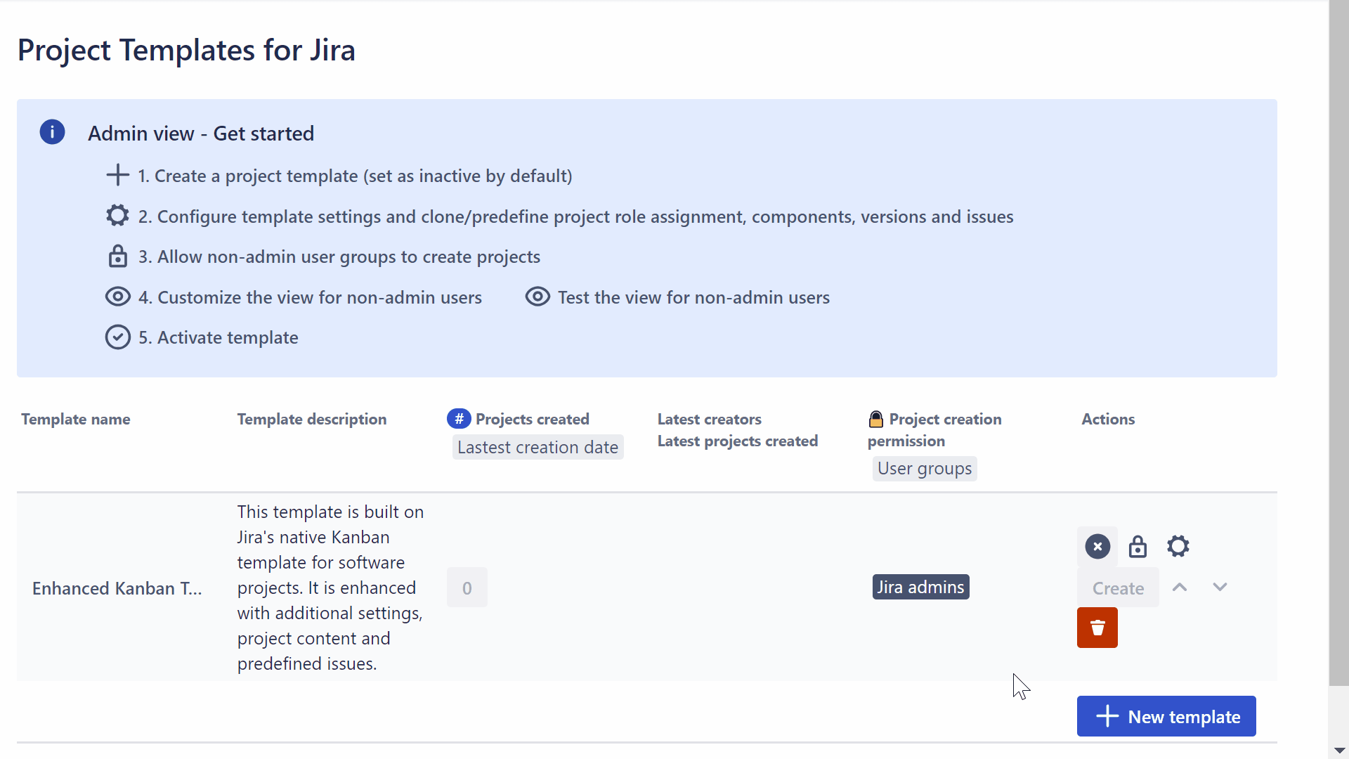
Task: Toggle the template active state with the X circle
Action: [1097, 546]
